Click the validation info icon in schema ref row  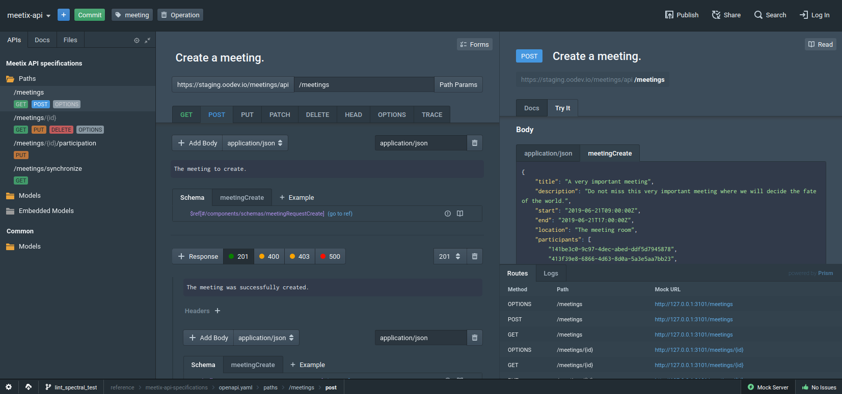pyautogui.click(x=448, y=214)
